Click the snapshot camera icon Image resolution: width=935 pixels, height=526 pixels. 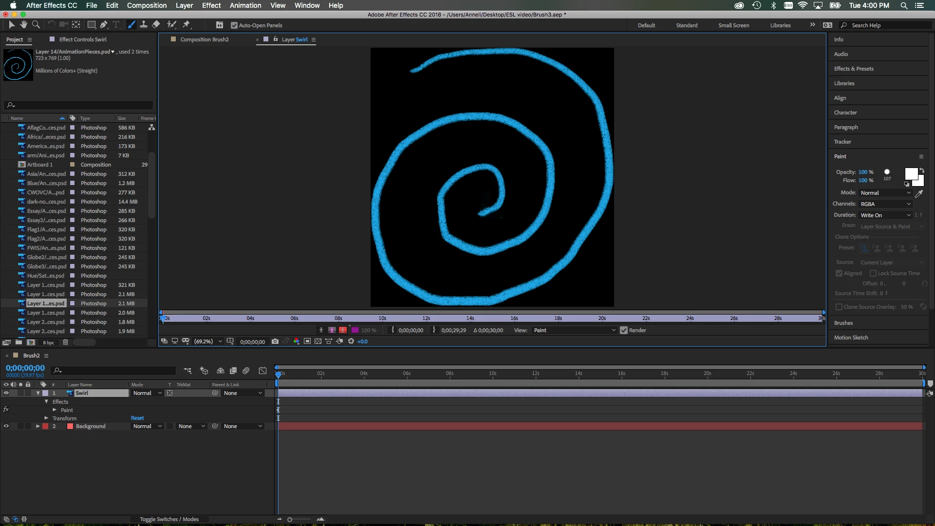(275, 341)
